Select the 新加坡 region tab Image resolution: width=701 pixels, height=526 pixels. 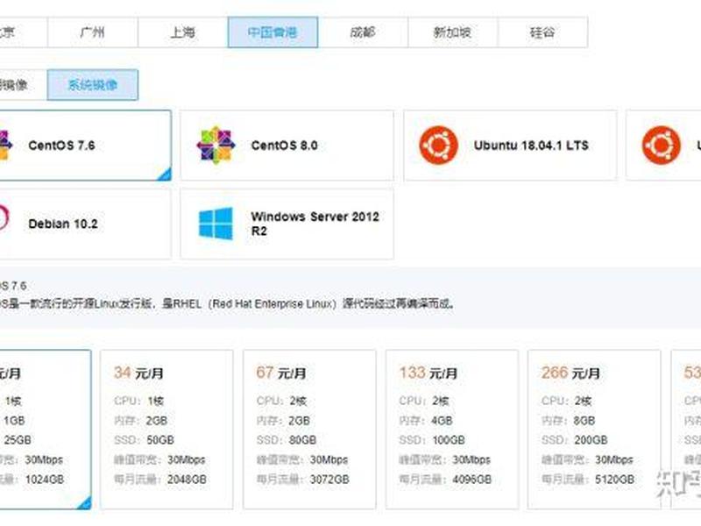click(x=452, y=32)
